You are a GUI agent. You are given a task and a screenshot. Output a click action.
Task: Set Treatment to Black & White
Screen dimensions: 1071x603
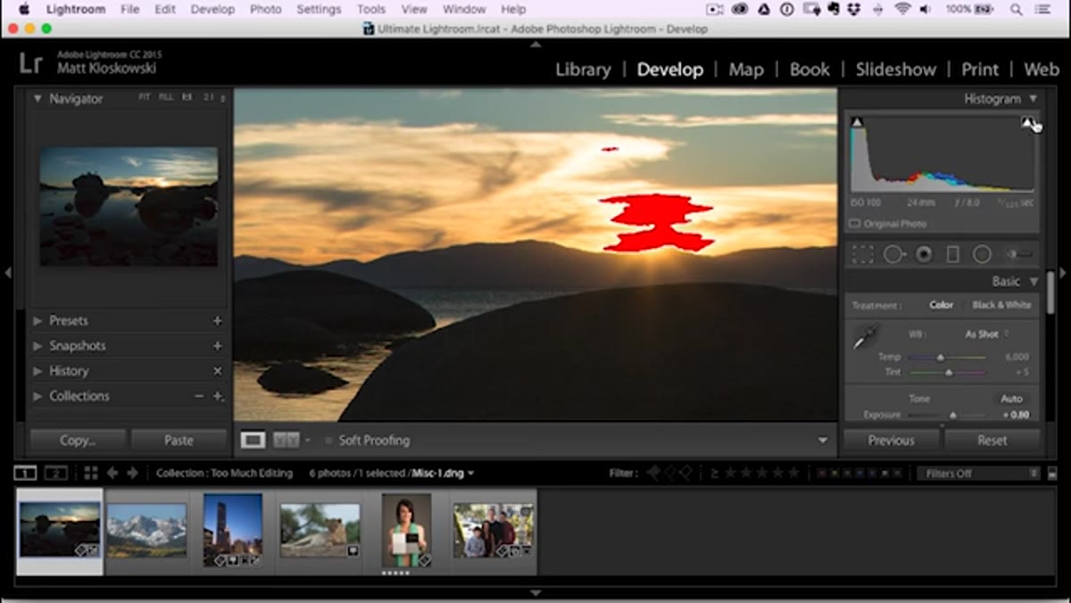[x=1001, y=305]
